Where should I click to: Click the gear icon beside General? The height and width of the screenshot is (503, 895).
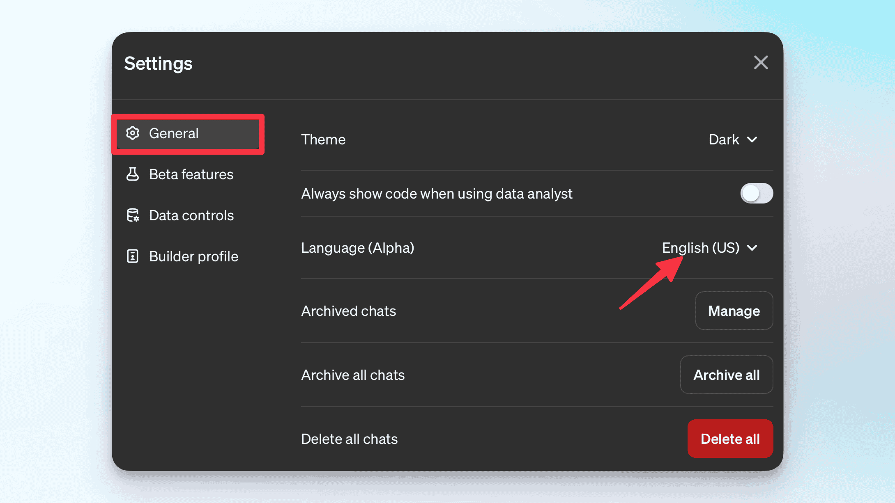click(133, 133)
